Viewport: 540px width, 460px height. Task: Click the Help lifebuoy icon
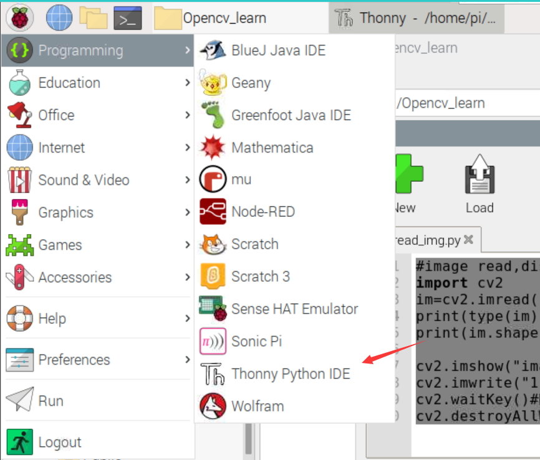pos(19,318)
